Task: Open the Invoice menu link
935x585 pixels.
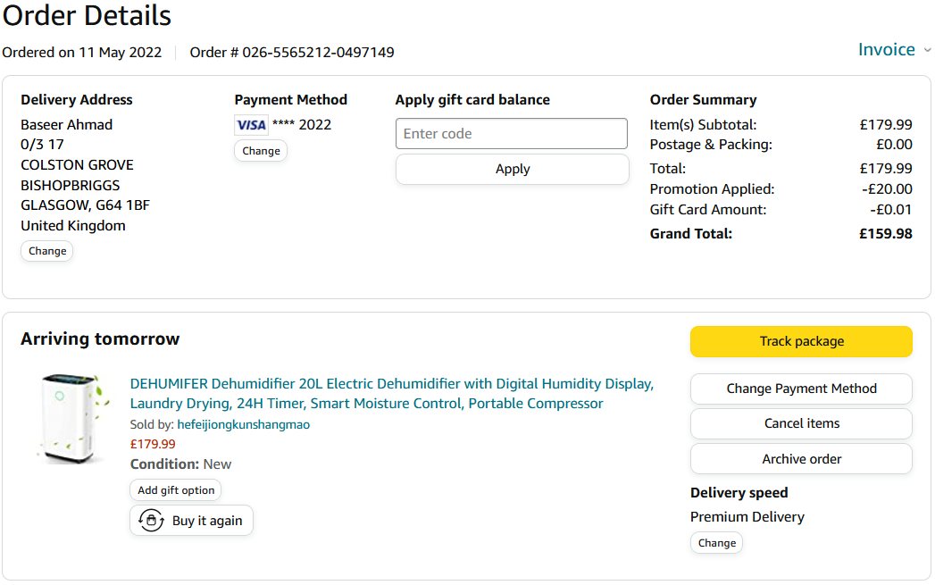Action: point(886,50)
